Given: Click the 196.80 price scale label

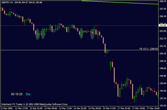Looking at the screenshot, I should pos(163,76).
